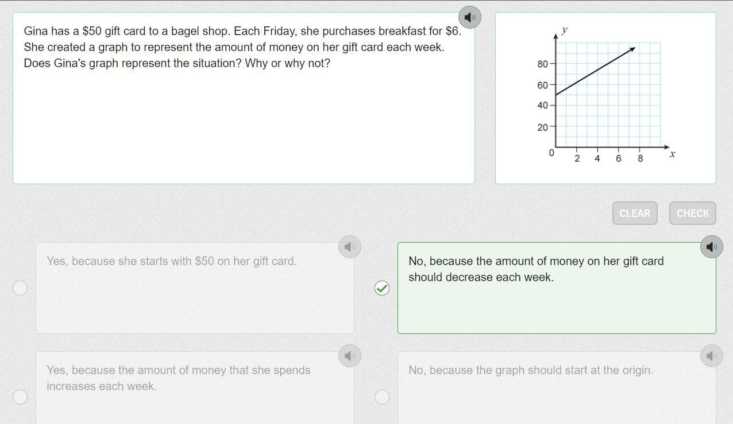Screen dimensions: 733x424
Task: Select radio for 'Yes, spends increases each week'
Action: pos(20,397)
